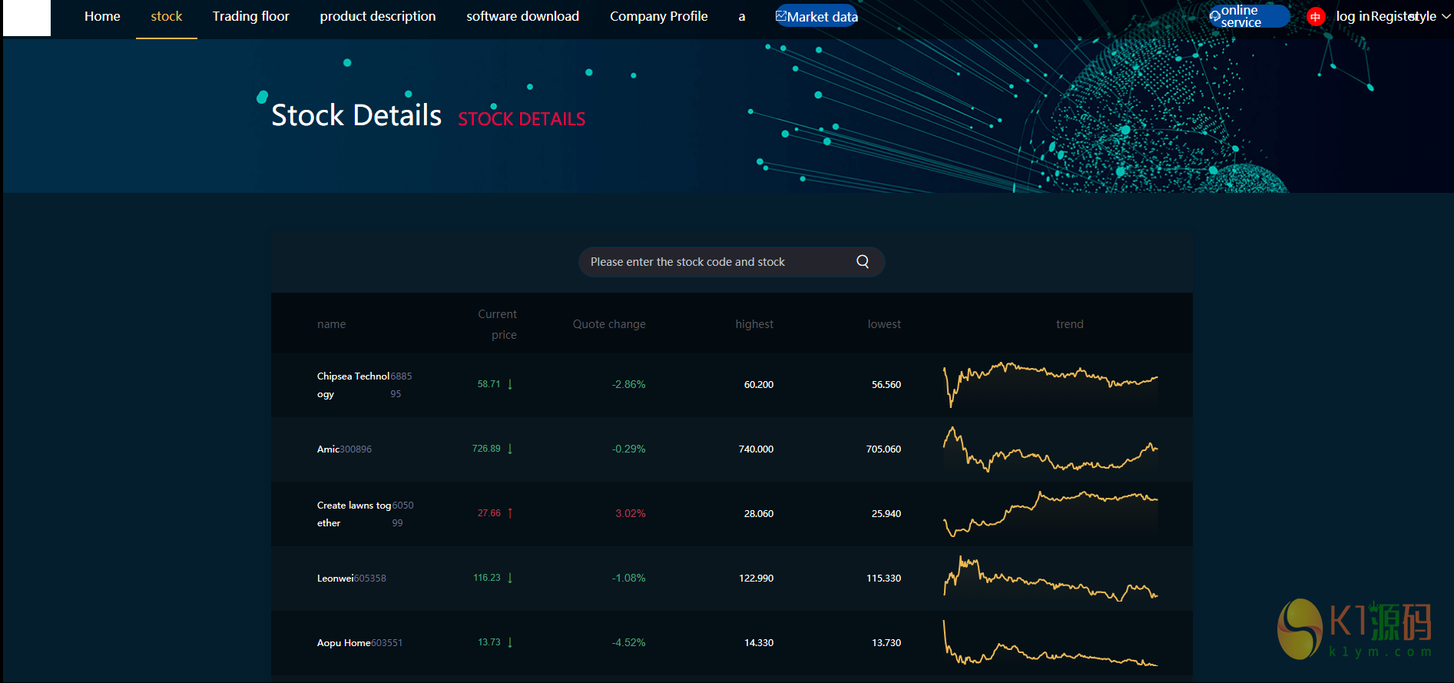Click the 'highest' column header
This screenshot has height=683, width=1454.
[754, 324]
